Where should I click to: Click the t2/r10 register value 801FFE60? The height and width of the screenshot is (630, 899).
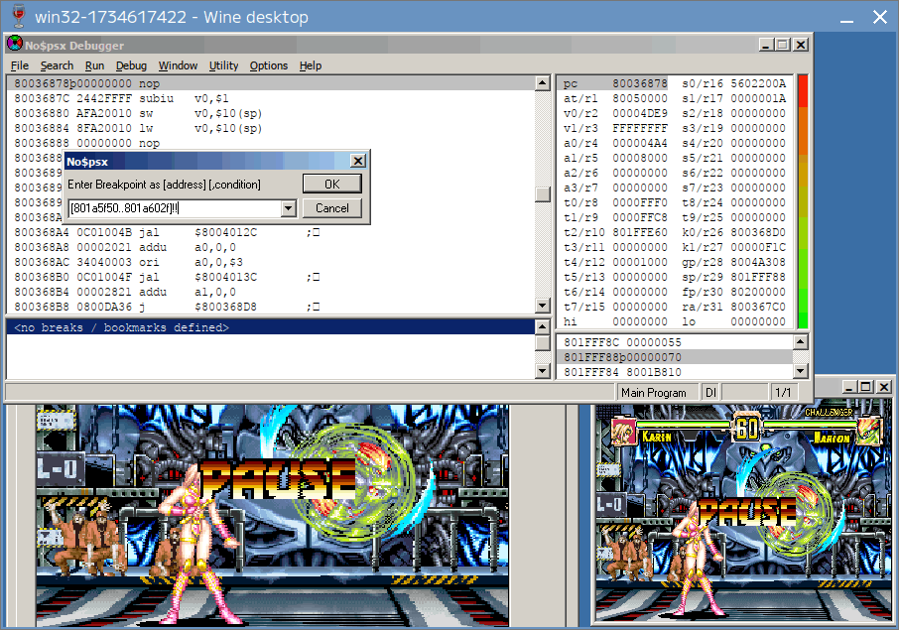640,232
